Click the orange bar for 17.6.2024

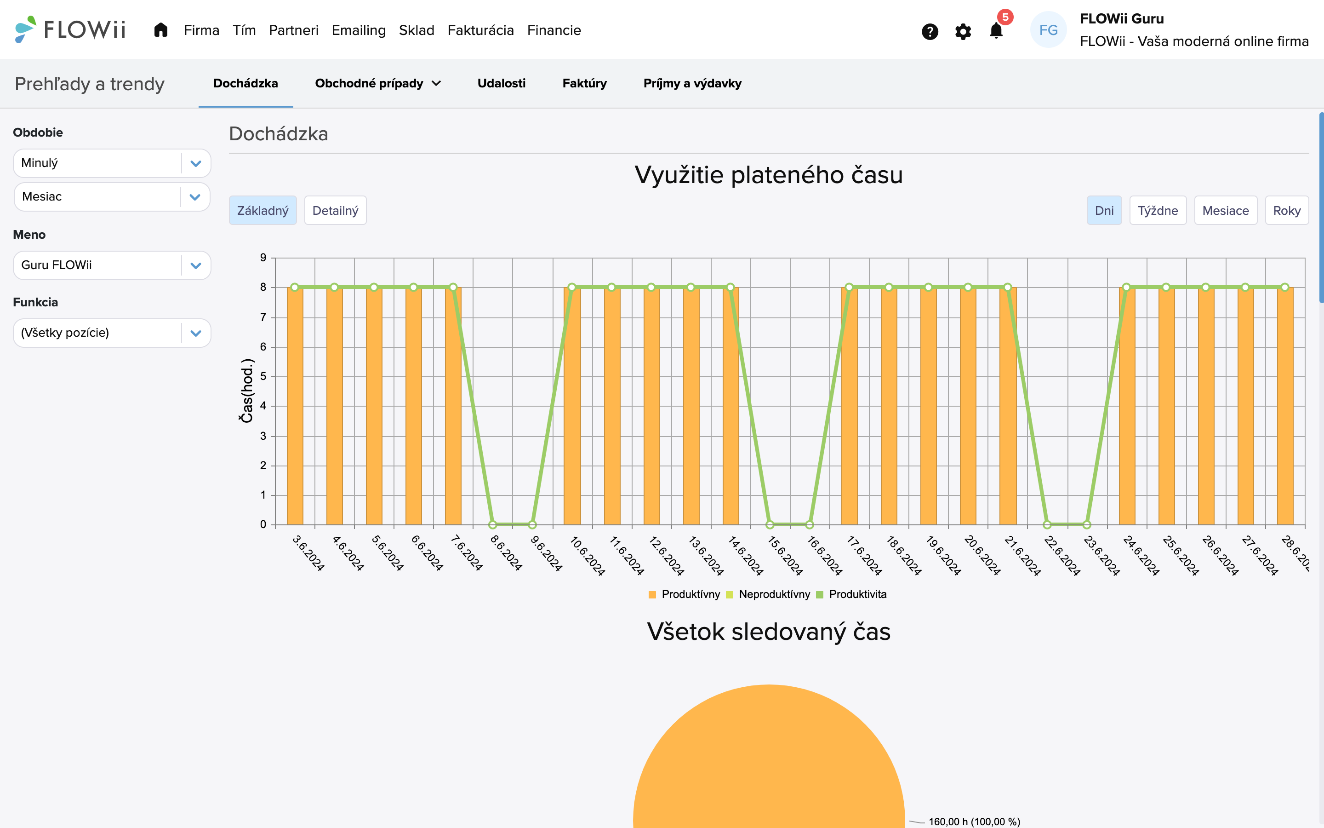849,406
